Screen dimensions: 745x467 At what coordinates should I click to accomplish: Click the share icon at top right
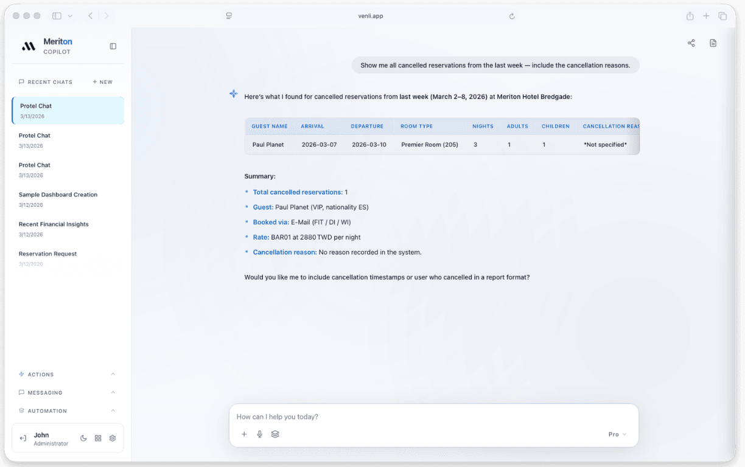[x=691, y=43]
